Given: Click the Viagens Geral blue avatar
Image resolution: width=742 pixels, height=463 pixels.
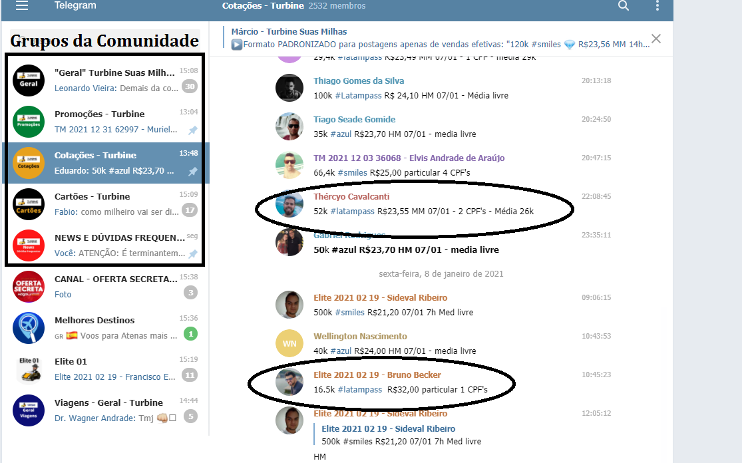Looking at the screenshot, I should tap(29, 410).
